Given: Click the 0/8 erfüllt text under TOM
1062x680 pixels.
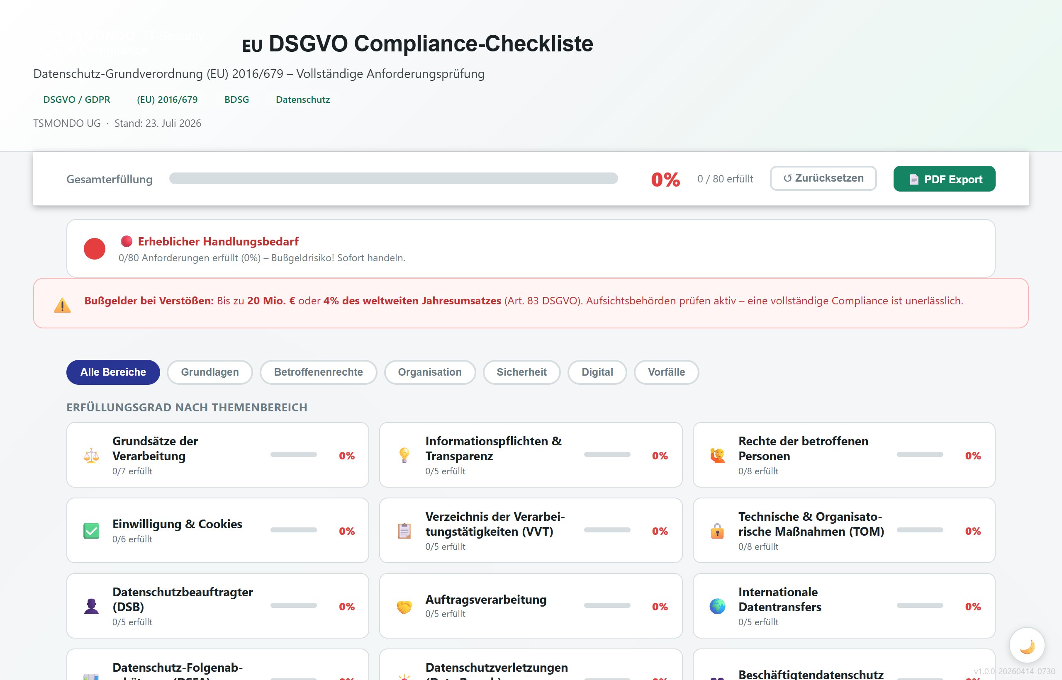Looking at the screenshot, I should point(758,546).
